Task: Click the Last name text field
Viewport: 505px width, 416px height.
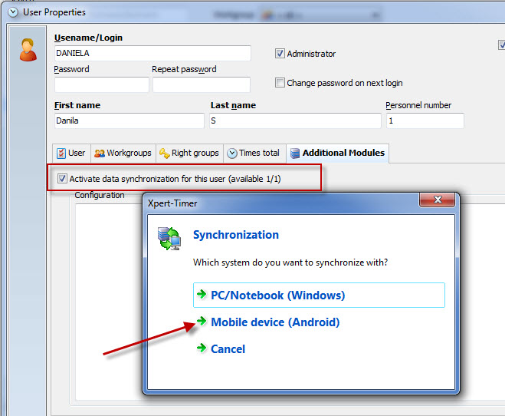Action: pos(294,121)
